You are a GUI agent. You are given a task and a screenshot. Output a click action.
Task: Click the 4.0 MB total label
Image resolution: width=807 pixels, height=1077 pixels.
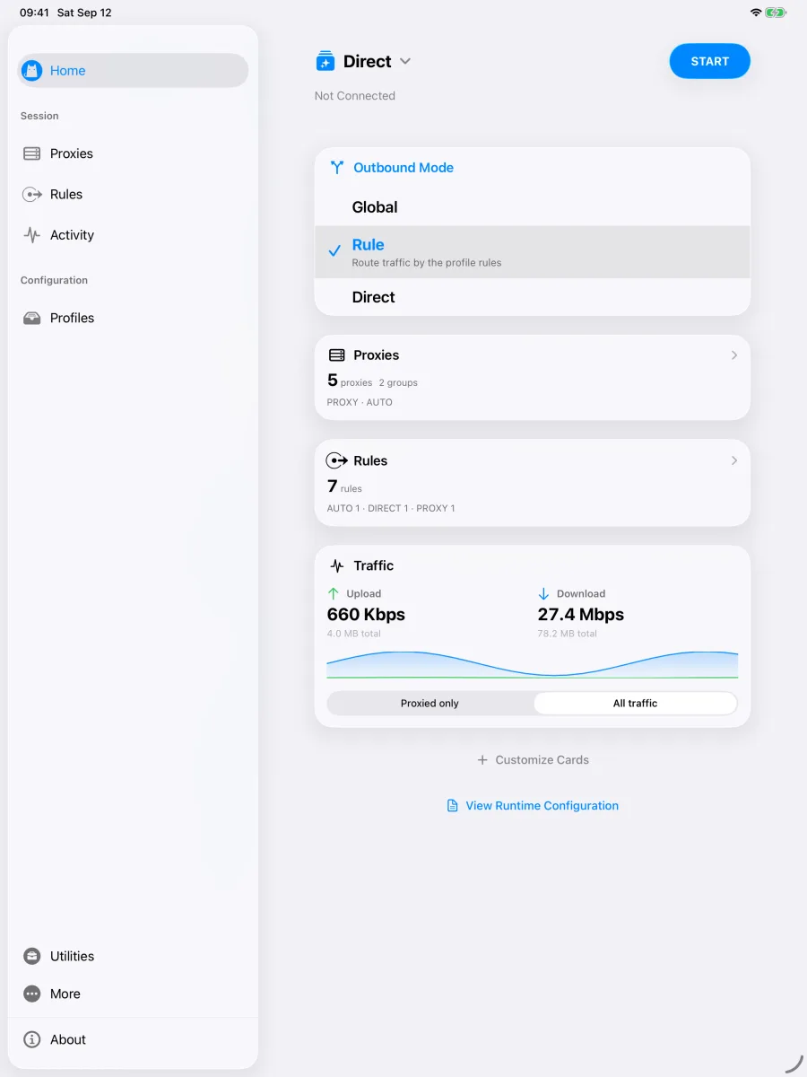point(354,634)
